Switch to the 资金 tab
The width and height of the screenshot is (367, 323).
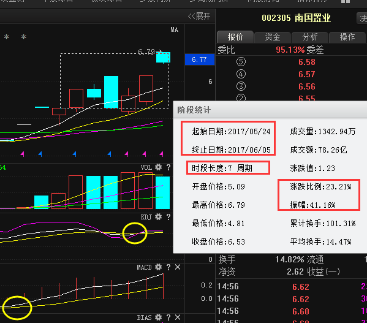pyautogui.click(x=273, y=37)
